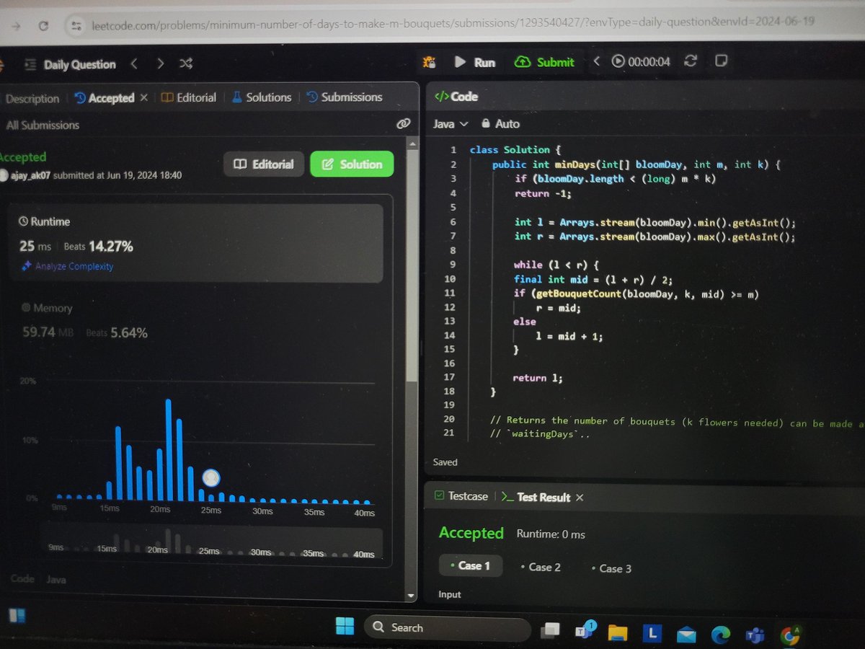Click the tallest bar near 20ms
This screenshot has height=649, width=865.
click(169, 449)
